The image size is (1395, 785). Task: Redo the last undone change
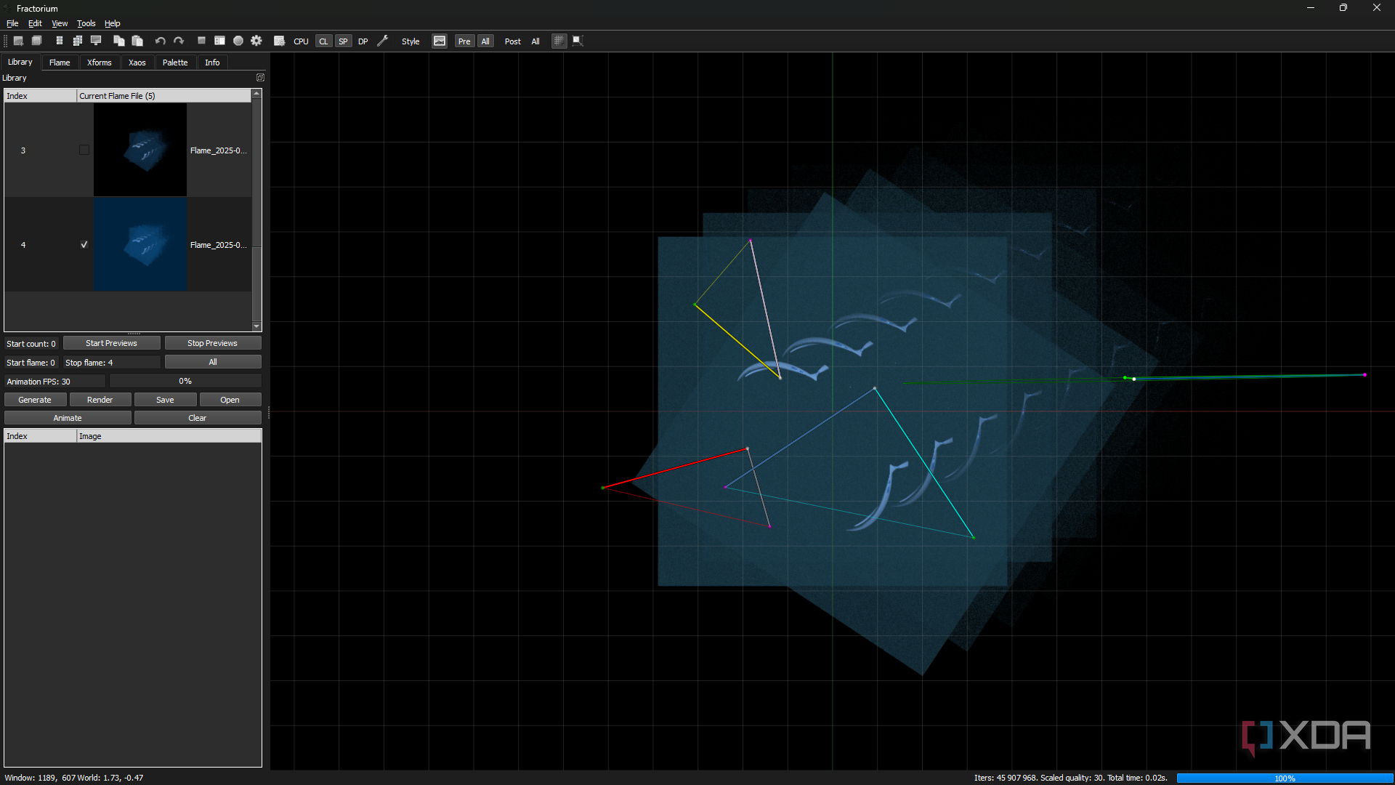click(179, 41)
